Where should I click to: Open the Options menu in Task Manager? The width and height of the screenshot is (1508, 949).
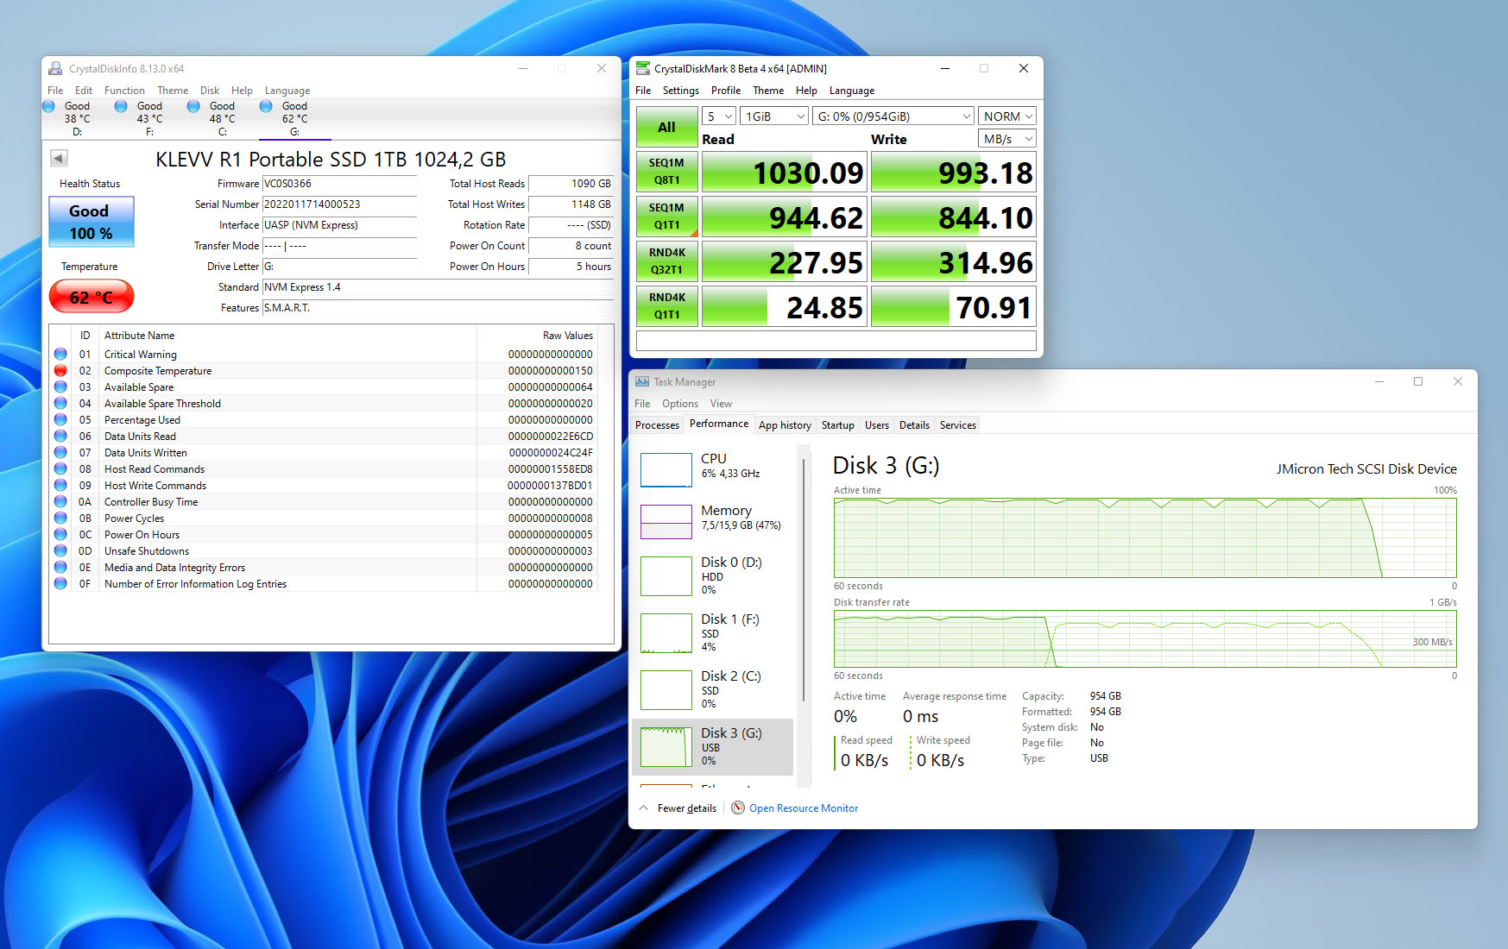coord(680,403)
